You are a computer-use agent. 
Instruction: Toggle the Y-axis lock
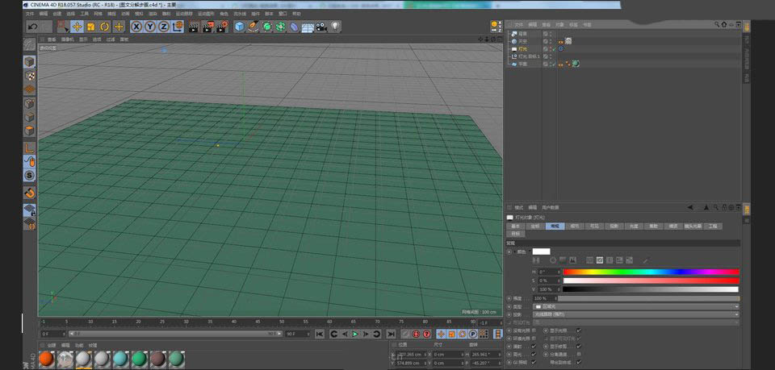(150, 27)
